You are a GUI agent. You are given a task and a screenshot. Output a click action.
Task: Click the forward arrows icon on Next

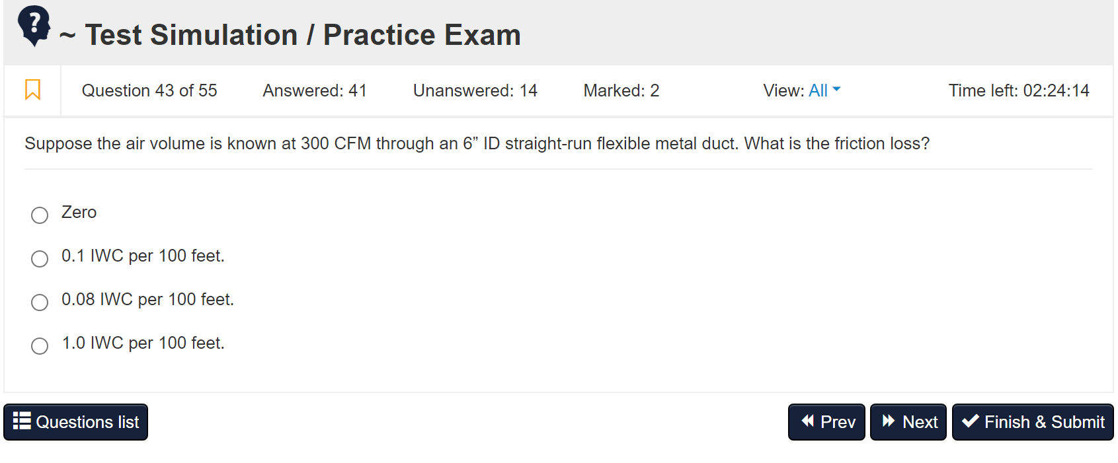tap(889, 421)
